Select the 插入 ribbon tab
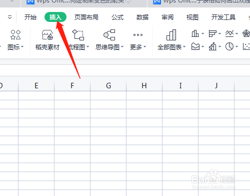 point(55,17)
